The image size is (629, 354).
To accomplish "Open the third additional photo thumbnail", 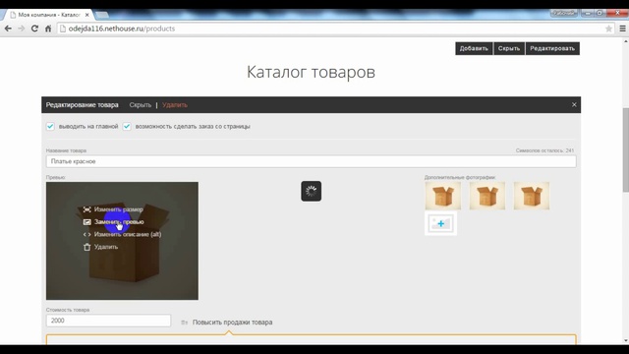I will point(532,196).
